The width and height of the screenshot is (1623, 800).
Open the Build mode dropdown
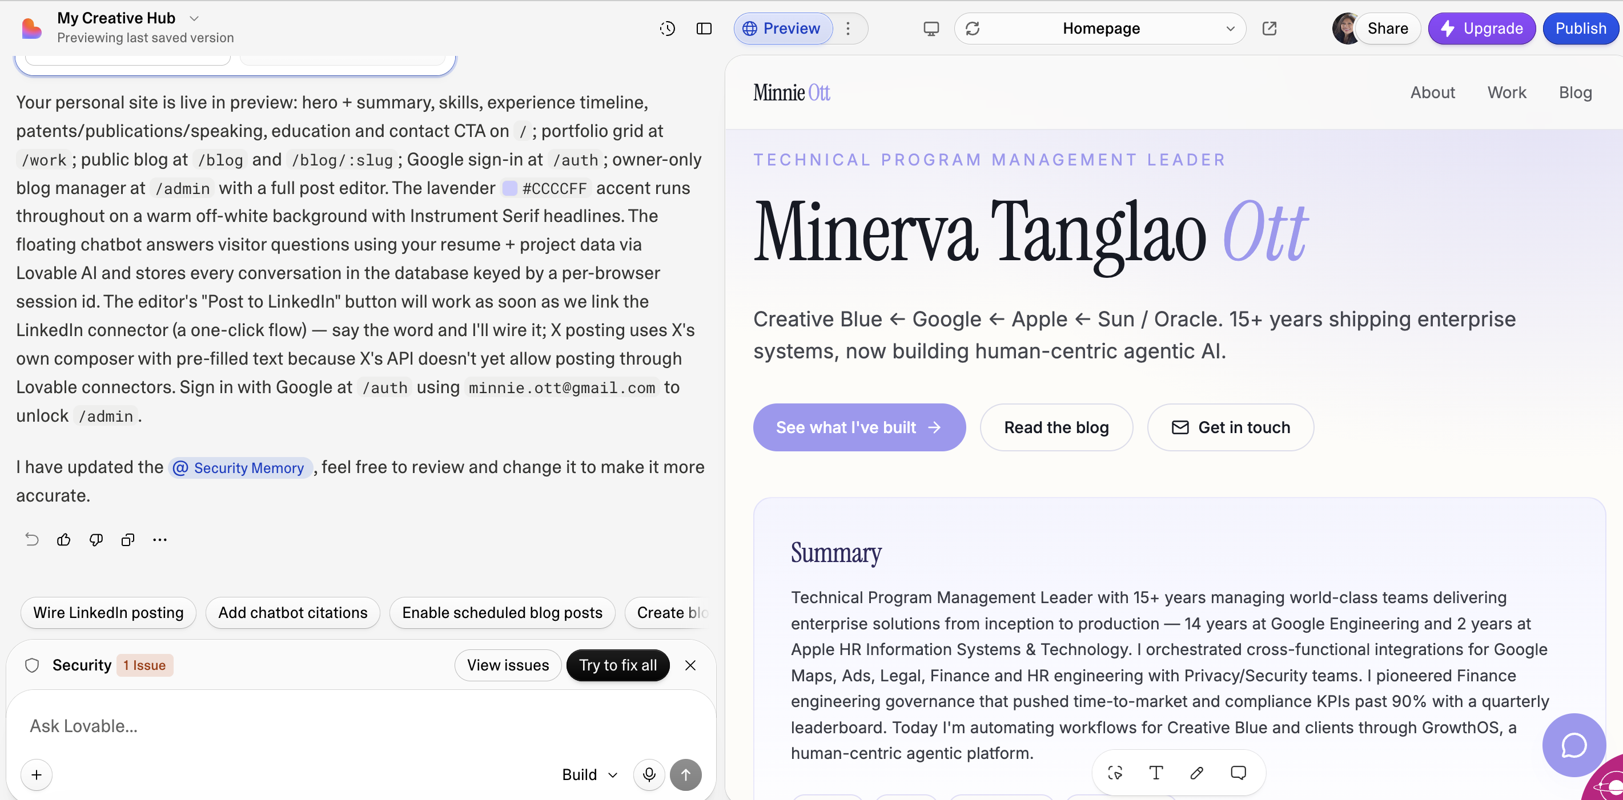tap(589, 774)
